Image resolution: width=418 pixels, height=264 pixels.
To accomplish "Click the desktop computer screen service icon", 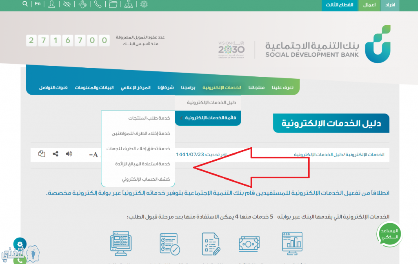I will tap(121, 244).
